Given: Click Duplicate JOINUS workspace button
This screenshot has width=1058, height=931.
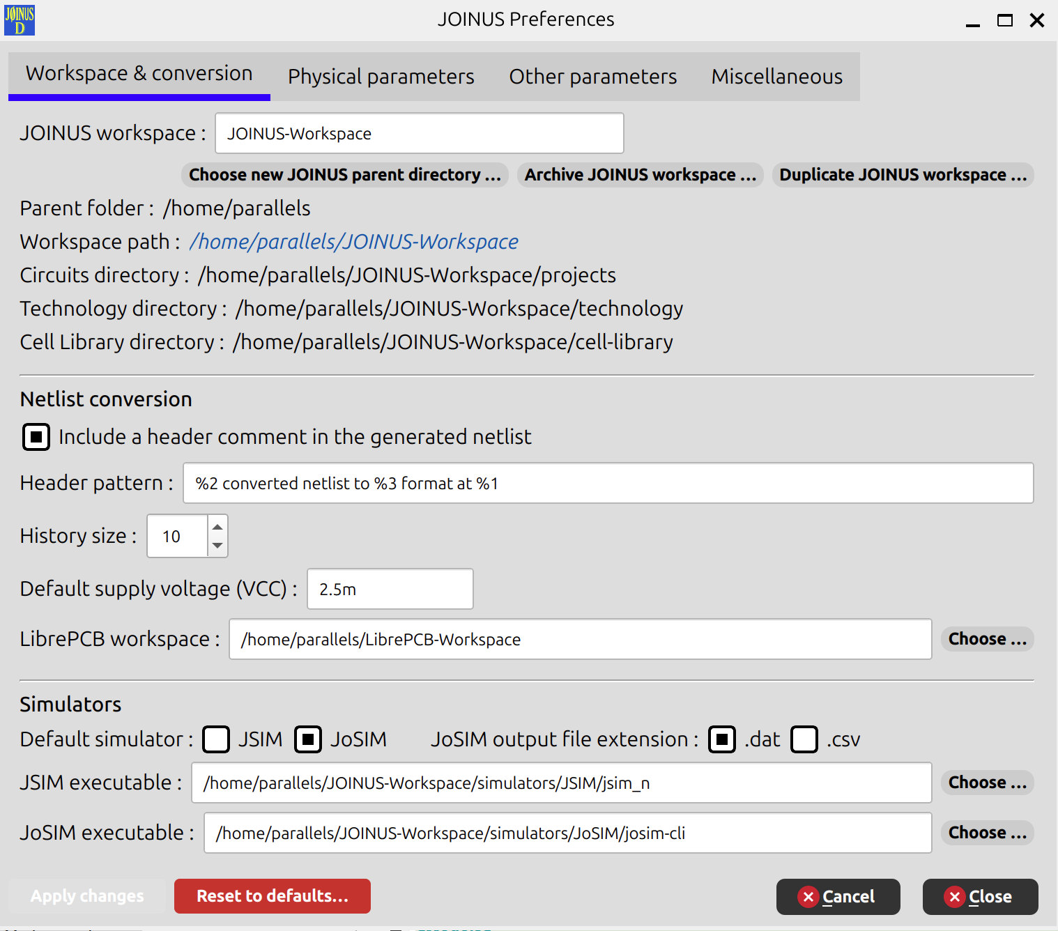Looking at the screenshot, I should (x=903, y=175).
